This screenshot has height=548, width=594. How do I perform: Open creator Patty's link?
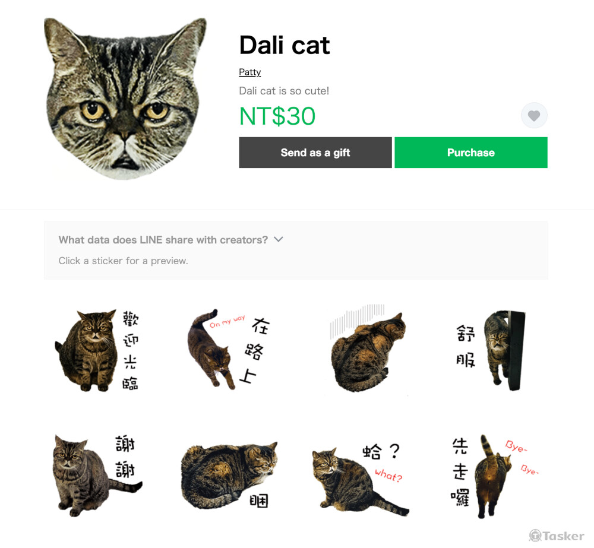(x=249, y=72)
